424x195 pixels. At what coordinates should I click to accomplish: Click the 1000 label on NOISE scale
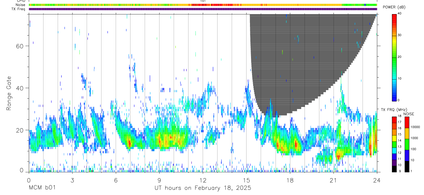coord(414,138)
